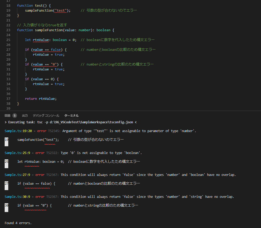Switch to the 出力 (Output) tab

click(25, 116)
